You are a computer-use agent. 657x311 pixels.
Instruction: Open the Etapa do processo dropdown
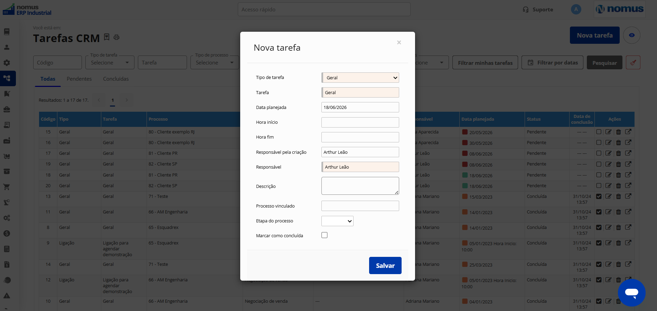[337, 221]
